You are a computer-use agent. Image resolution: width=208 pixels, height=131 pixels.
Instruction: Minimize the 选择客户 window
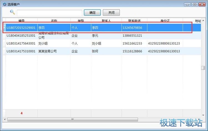coord(187,5)
